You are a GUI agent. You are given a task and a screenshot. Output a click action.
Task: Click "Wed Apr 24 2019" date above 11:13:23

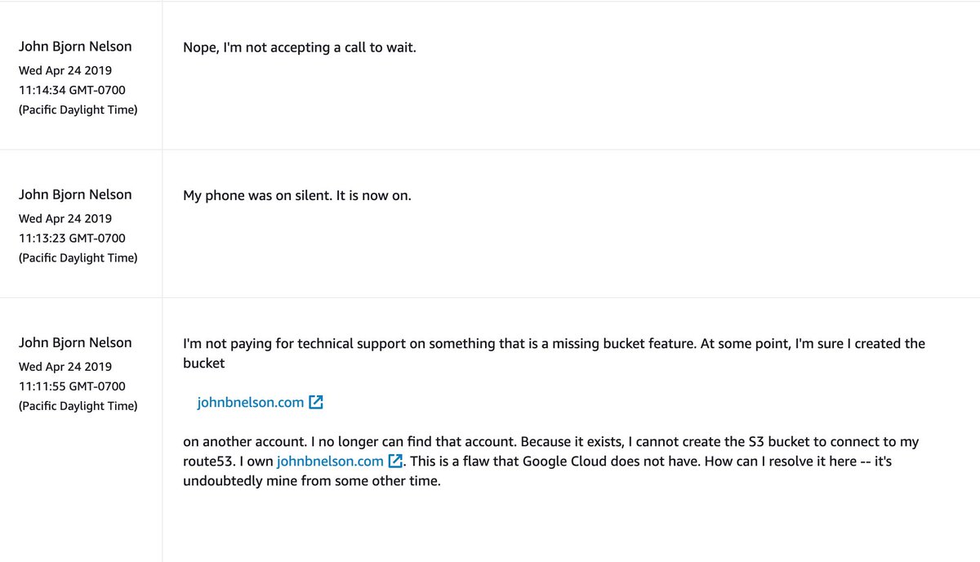[x=65, y=218]
